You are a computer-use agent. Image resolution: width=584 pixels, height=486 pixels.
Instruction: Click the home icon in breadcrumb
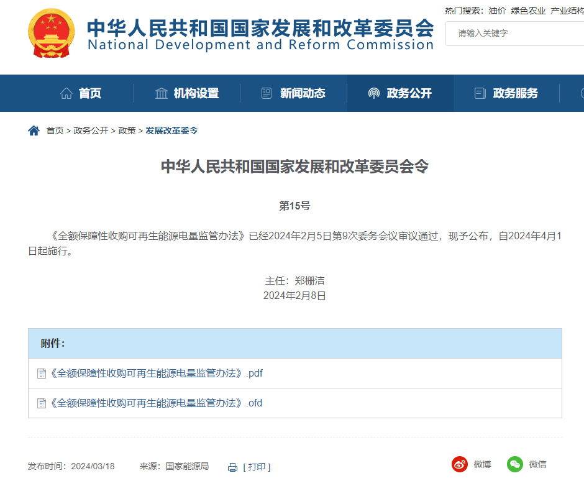pyautogui.click(x=34, y=131)
